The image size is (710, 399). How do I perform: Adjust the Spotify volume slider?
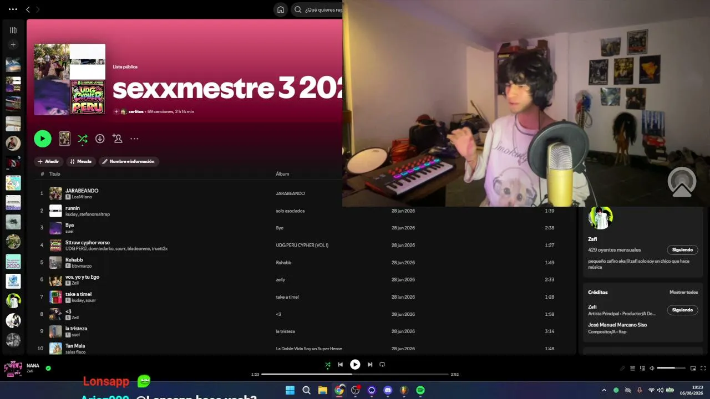671,368
